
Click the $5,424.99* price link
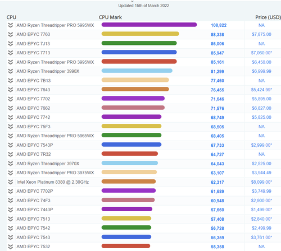pyautogui.click(x=261, y=90)
